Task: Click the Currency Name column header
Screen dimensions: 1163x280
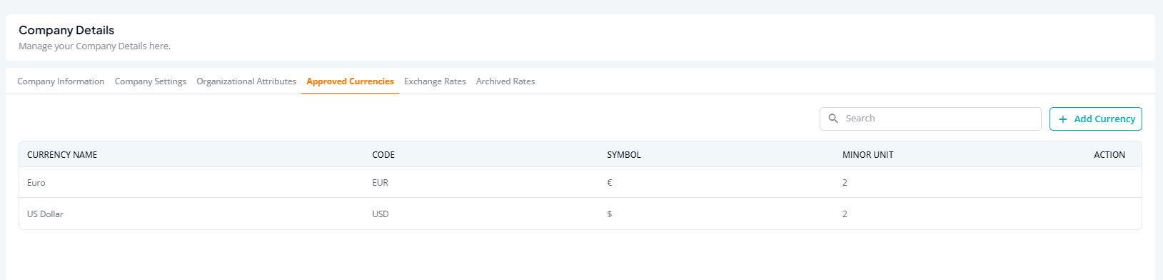Action: (62, 155)
